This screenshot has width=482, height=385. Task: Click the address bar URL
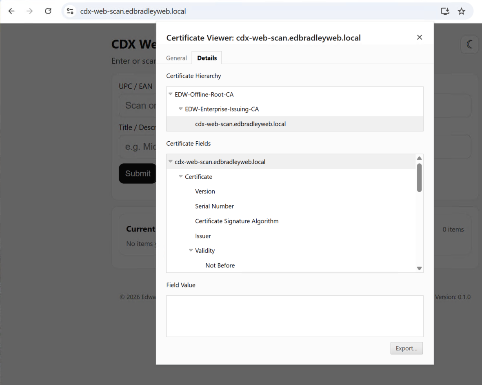pyautogui.click(x=133, y=11)
